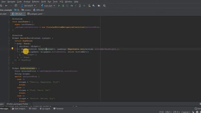The image size is (201, 113).
Task: Start debugging with the green bug icon
Action: (x=63, y=6)
